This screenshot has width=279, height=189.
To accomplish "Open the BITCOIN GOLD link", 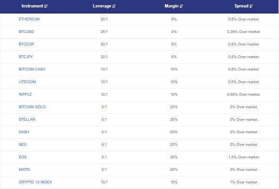I will coord(32,107).
